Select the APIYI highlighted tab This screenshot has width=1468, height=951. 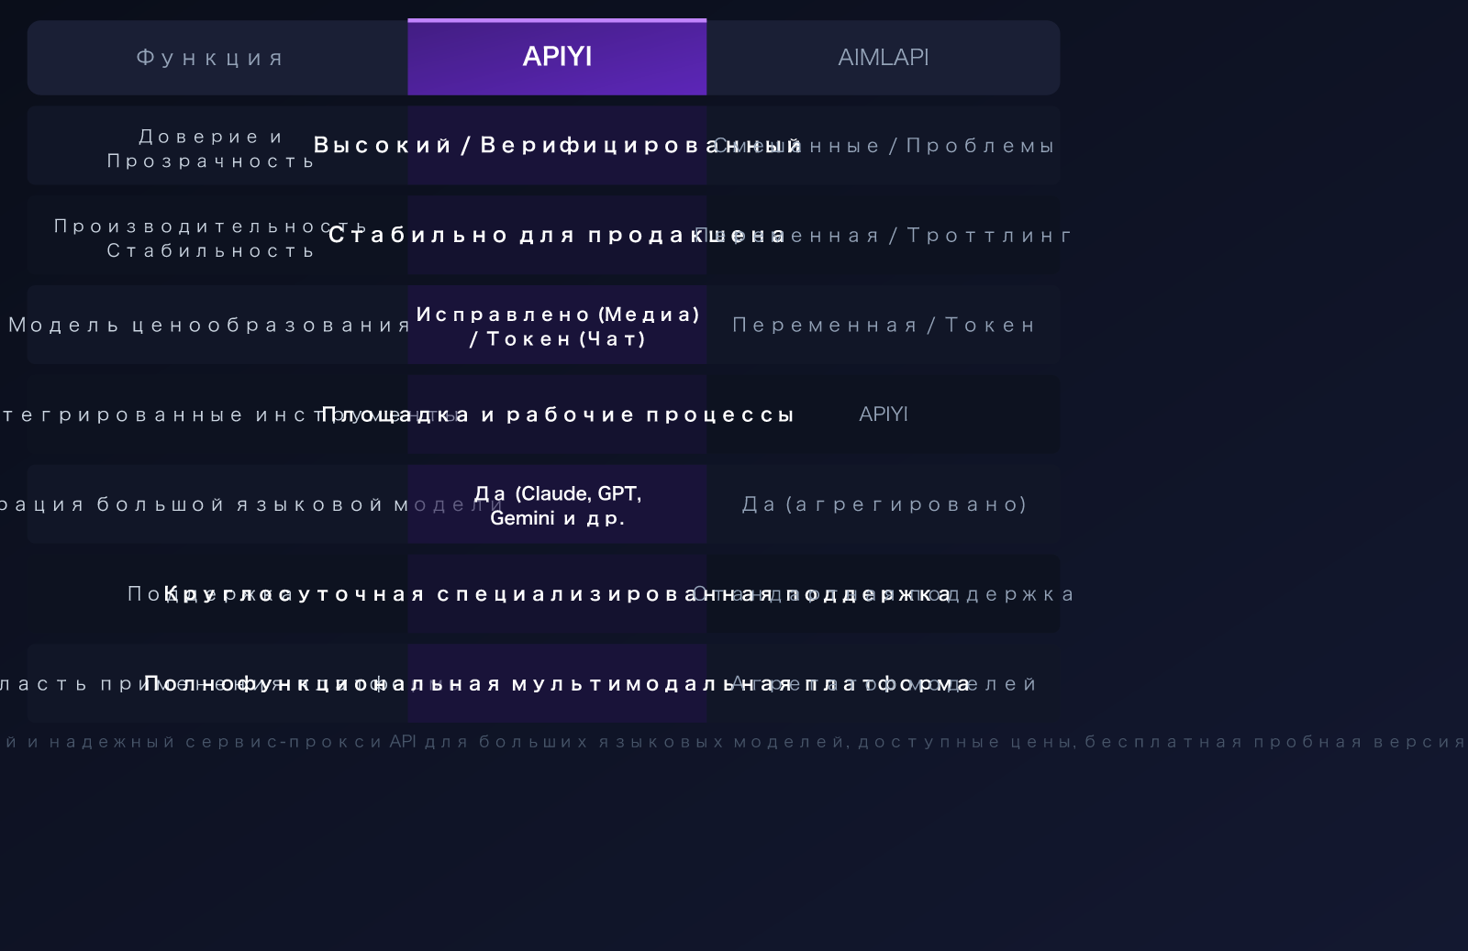click(x=557, y=57)
